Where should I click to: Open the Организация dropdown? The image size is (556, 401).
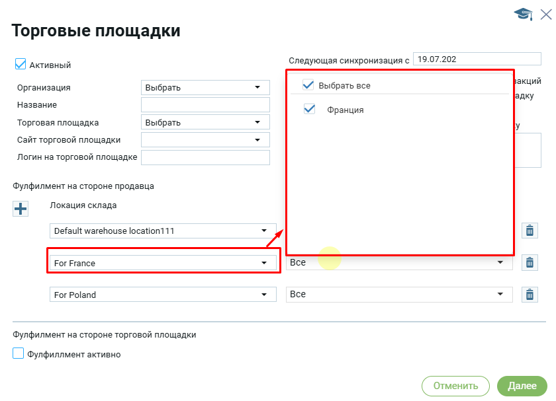click(205, 87)
